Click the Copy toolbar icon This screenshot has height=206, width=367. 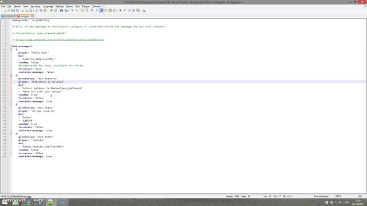coord(41,10)
